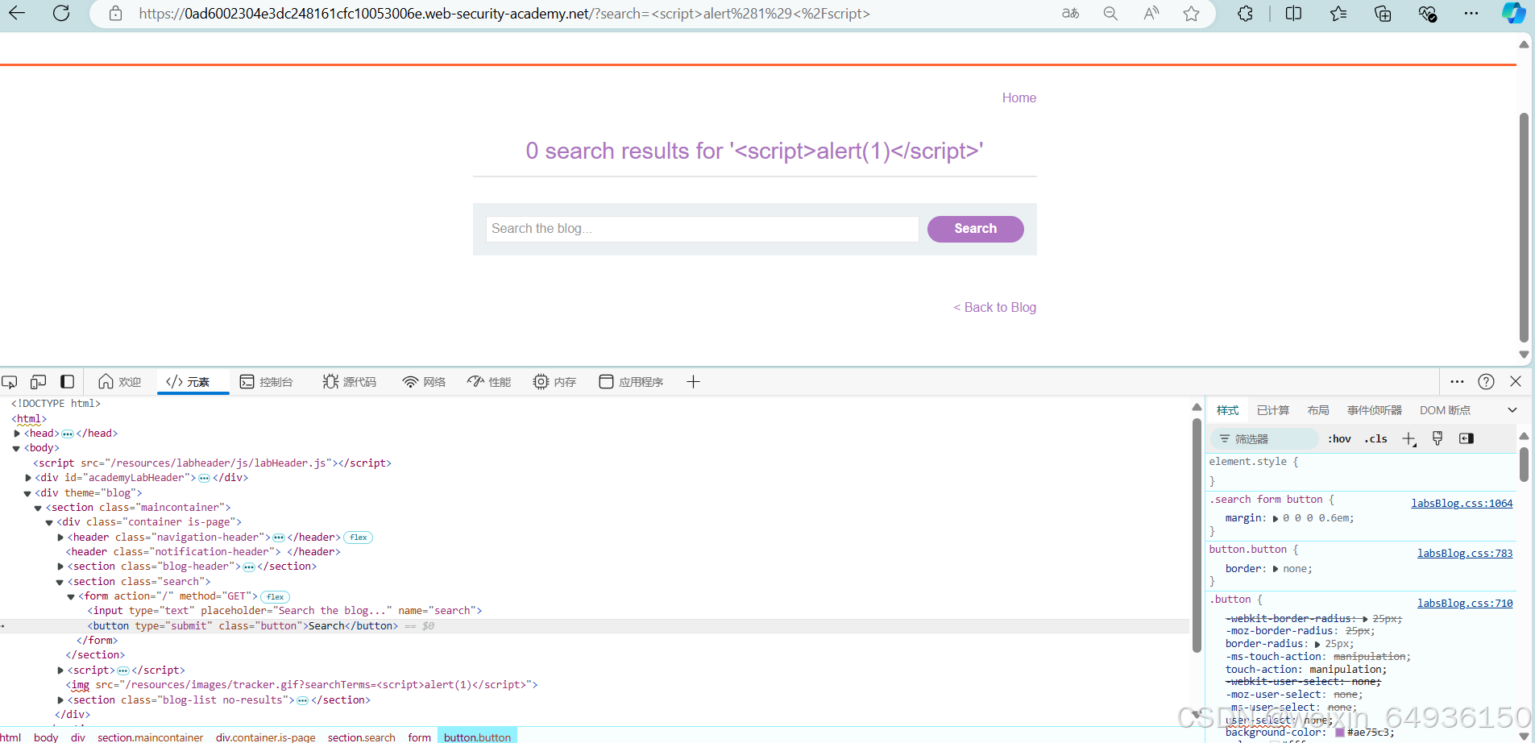View site information lock icon

(115, 14)
